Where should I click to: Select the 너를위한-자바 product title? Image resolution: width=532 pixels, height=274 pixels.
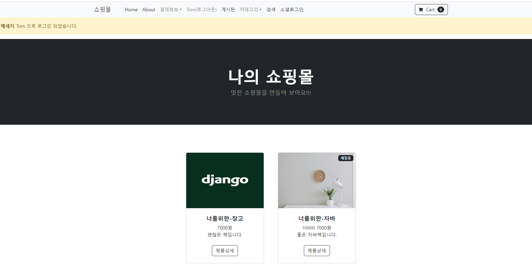click(x=317, y=219)
